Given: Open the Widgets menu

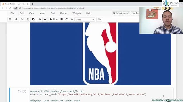Looking at the screenshot, I should click(x=77, y=13).
